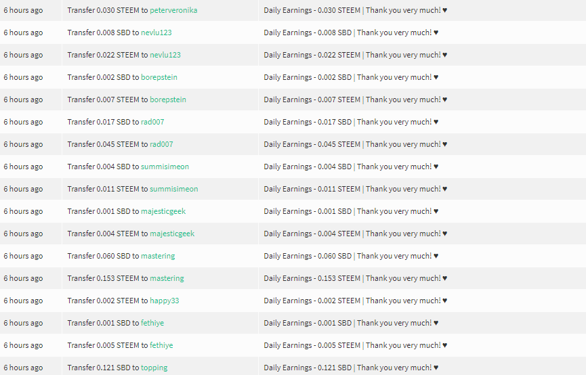Open mastering link in 0.060 SBD transfer
The width and height of the screenshot is (586, 375).
tap(158, 257)
